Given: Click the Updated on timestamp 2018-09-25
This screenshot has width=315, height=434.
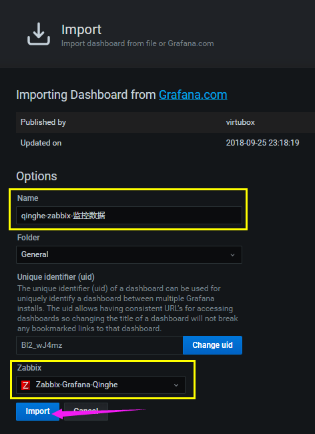Looking at the screenshot, I should [x=262, y=143].
